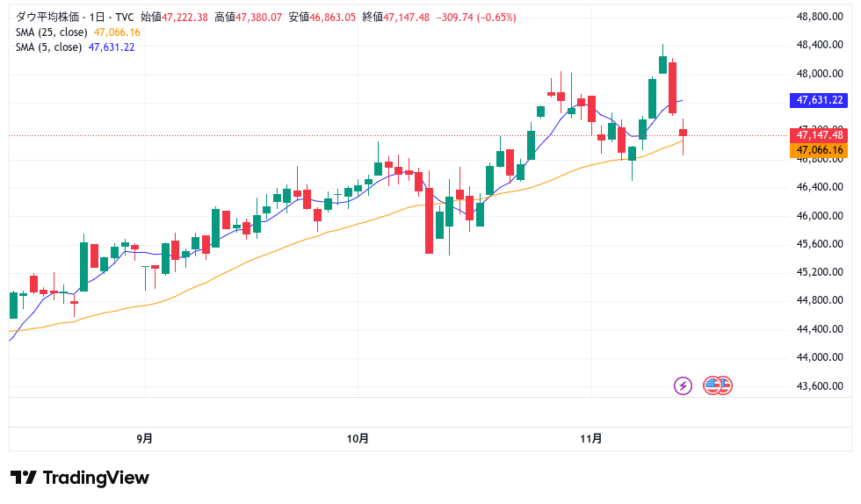Image resolution: width=861 pixels, height=504 pixels.
Task: Click the 終値 47,147.48 value in header
Action: pos(405,17)
